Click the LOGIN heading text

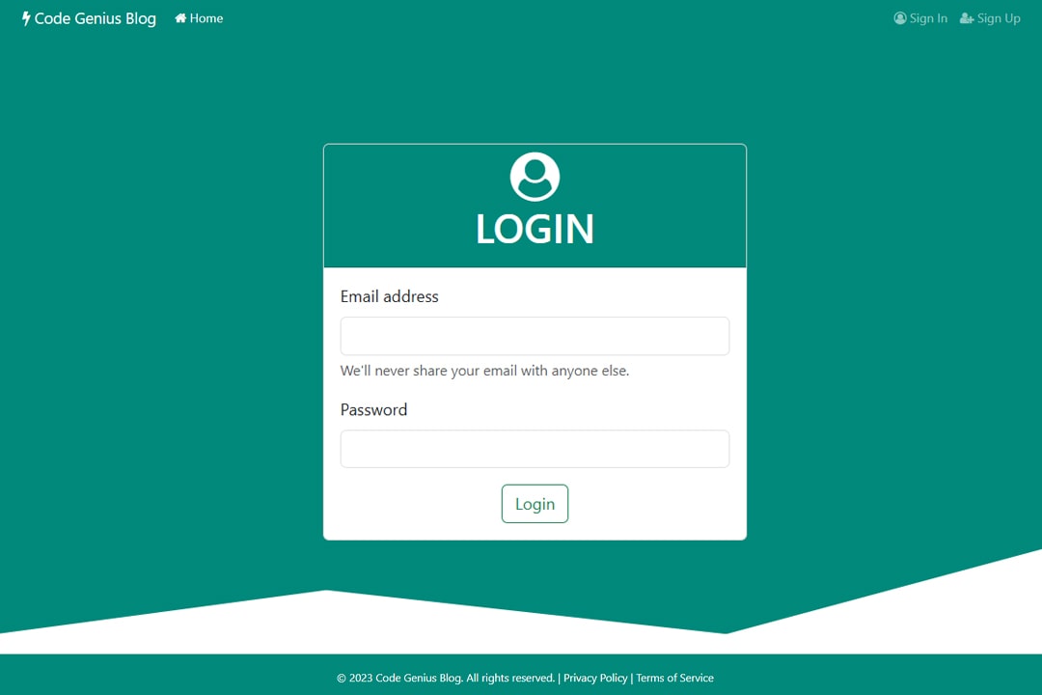(535, 229)
